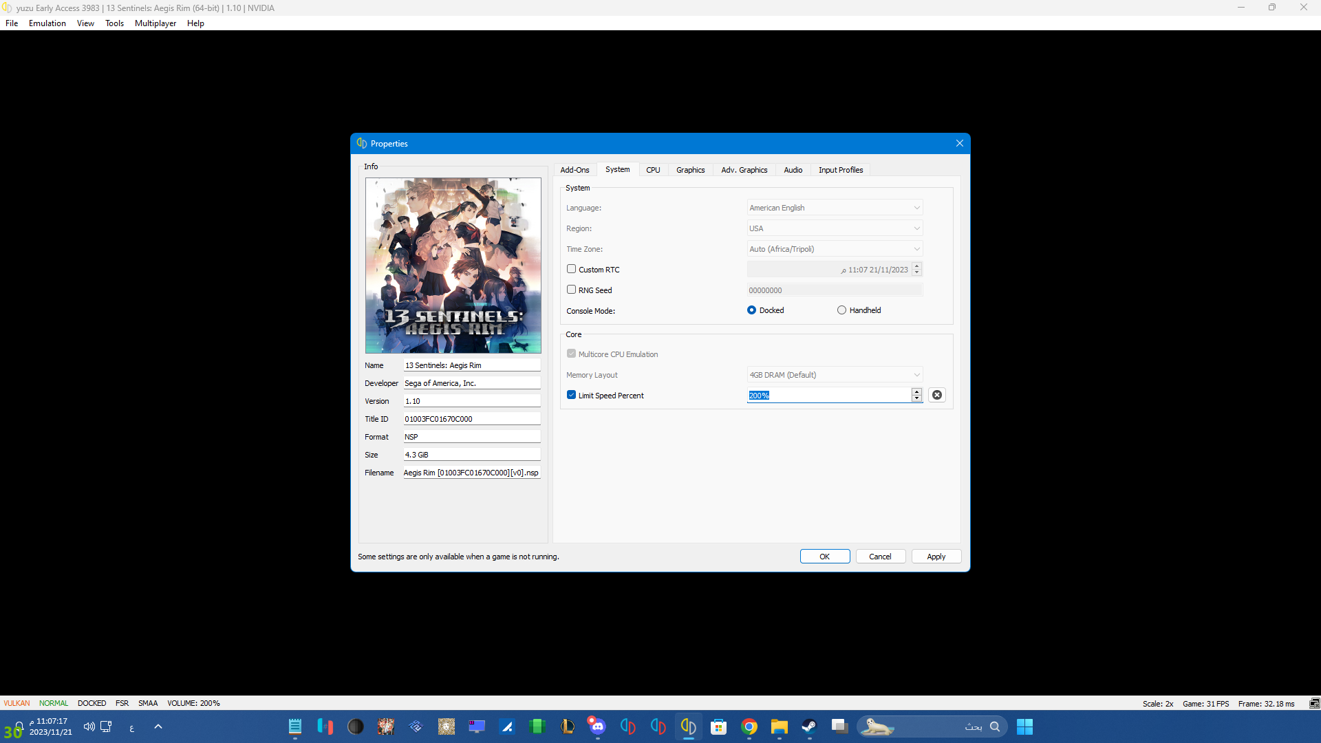Screen dimensions: 1321x743
Task: Open the anime artwork taskbar app beside the dark round icon
Action: (x=386, y=726)
